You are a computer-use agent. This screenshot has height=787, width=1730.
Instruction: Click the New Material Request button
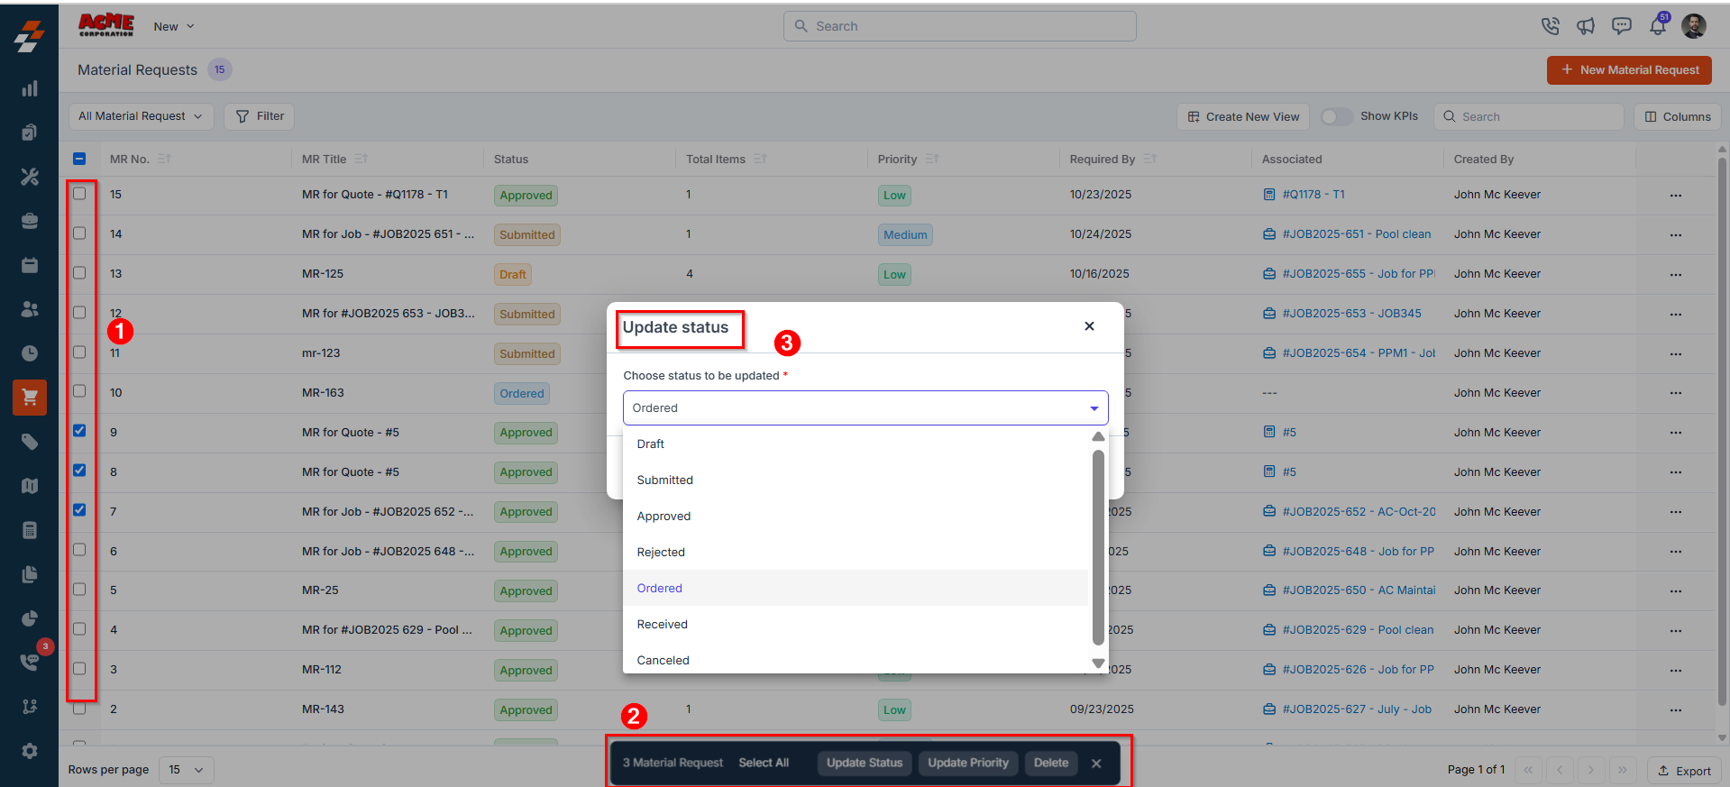tap(1629, 69)
